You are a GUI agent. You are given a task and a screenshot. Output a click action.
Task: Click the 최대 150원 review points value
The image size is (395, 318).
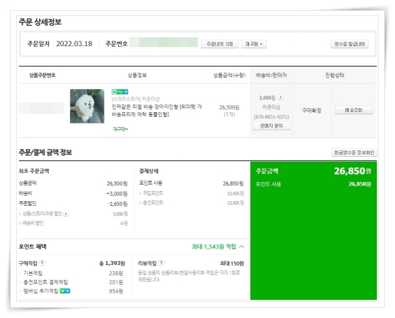point(231,263)
